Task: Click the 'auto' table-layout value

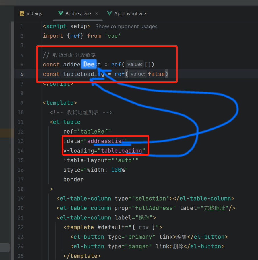Action: tap(125, 160)
